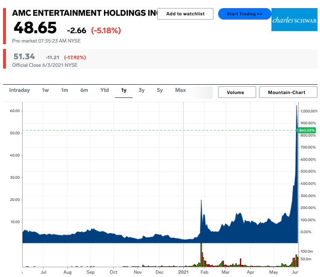Click the 842.02% current value marker
This screenshot has width=320, height=277.
[x=306, y=130]
